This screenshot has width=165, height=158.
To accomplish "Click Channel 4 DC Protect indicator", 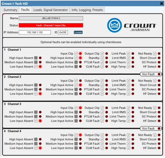I will tap(159, 144).
